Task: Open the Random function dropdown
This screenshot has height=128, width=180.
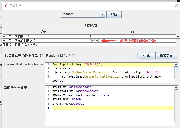Action: pos(80,14)
